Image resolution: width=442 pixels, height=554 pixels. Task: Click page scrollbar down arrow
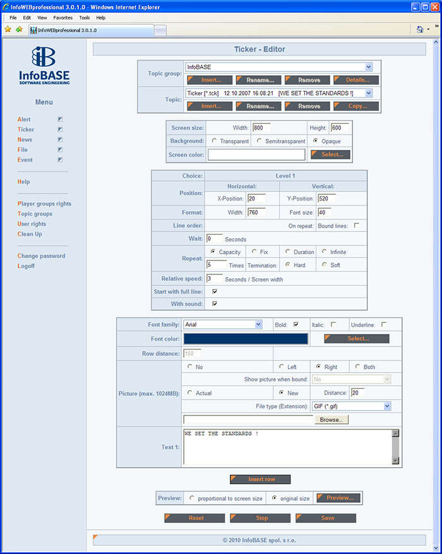(x=437, y=548)
